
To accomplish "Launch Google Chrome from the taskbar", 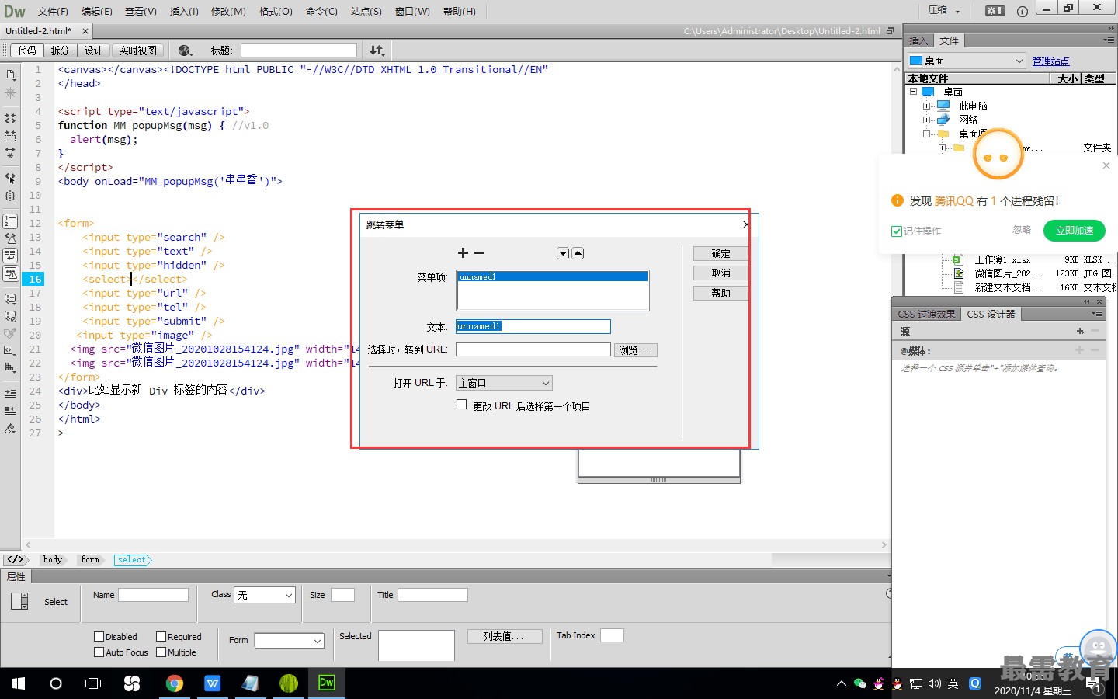I will [175, 683].
